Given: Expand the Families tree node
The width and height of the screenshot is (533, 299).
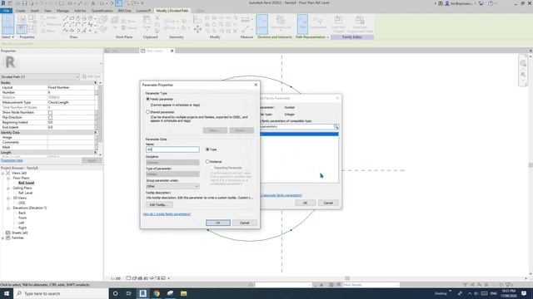Looking at the screenshot, I should coord(2,238).
